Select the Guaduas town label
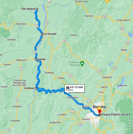 coord(49,73)
